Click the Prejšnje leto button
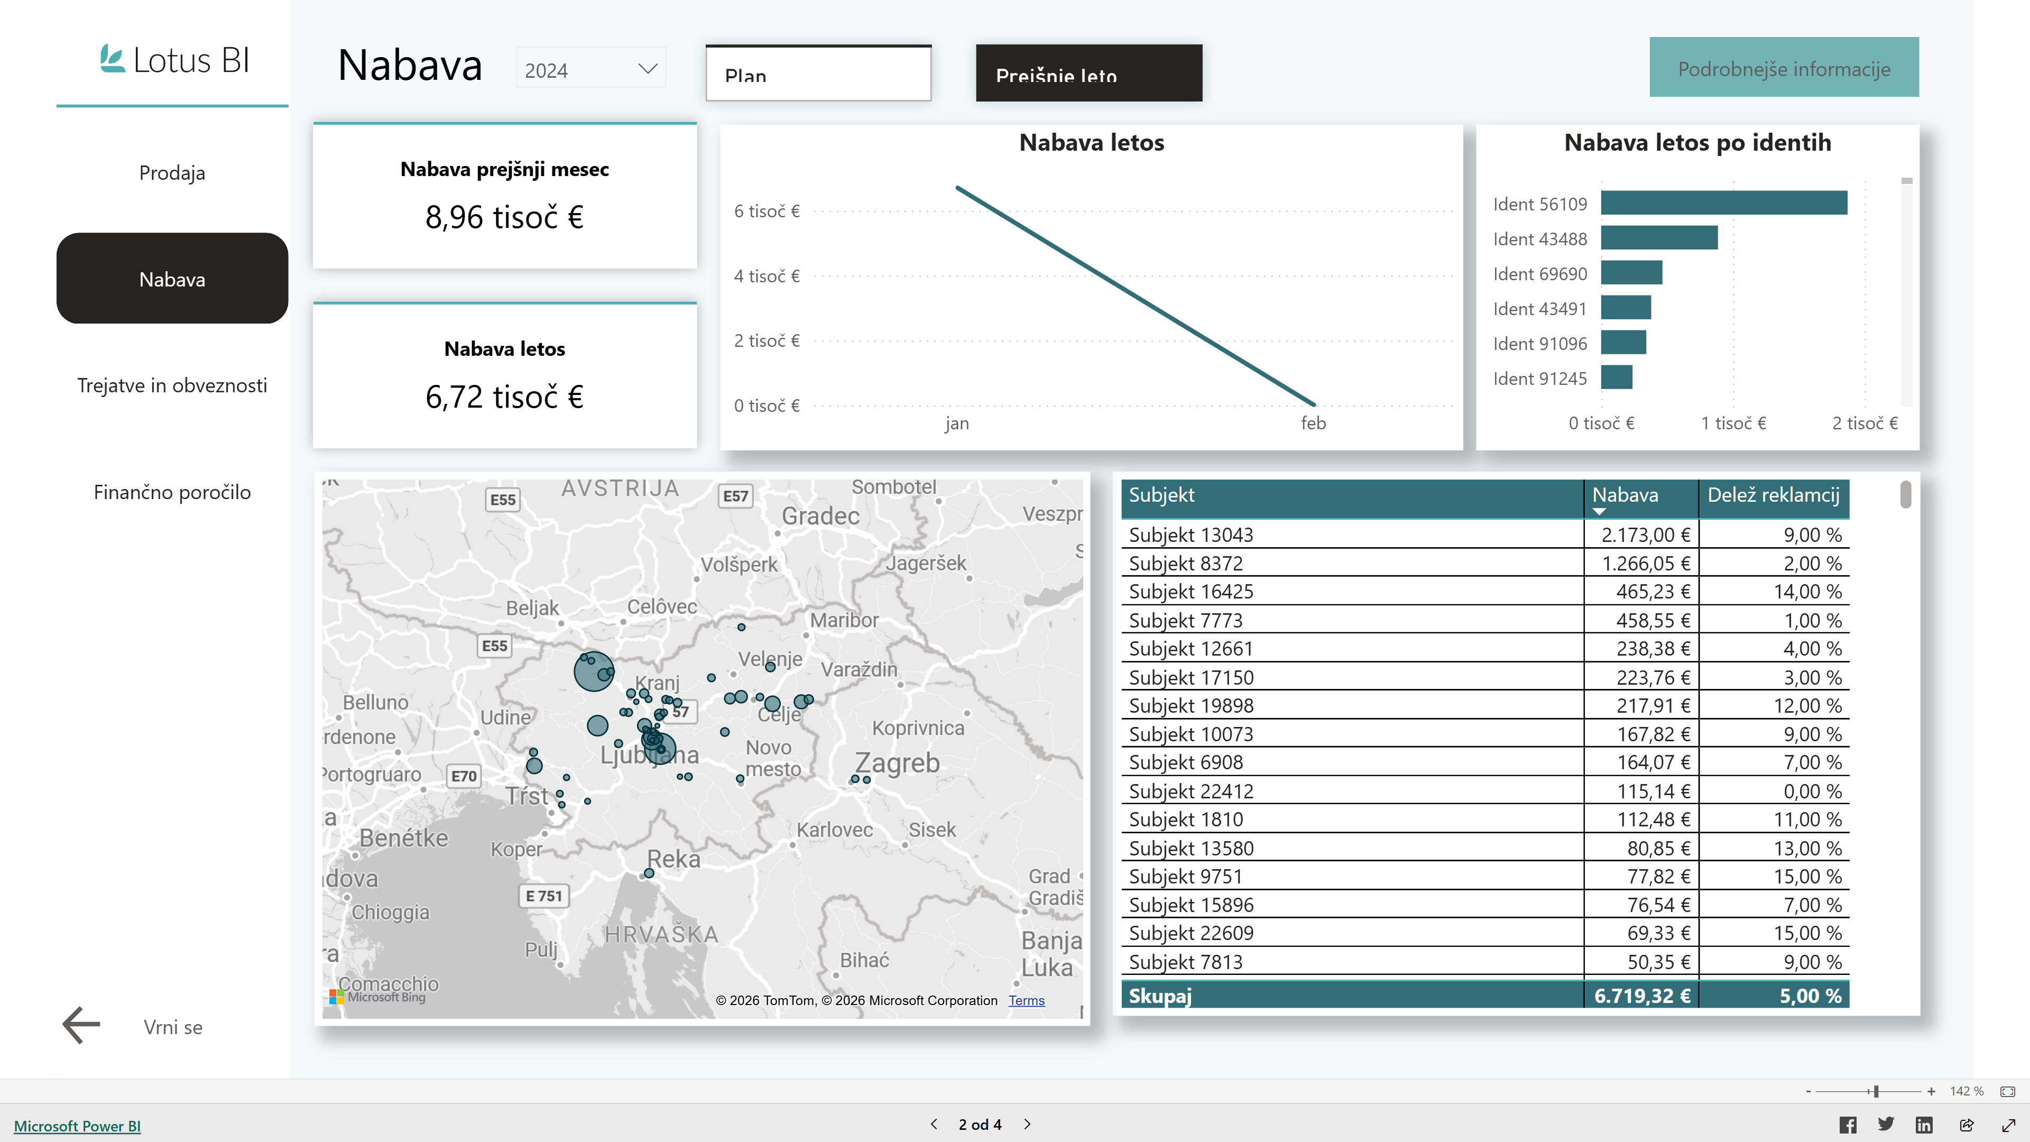 click(1088, 72)
